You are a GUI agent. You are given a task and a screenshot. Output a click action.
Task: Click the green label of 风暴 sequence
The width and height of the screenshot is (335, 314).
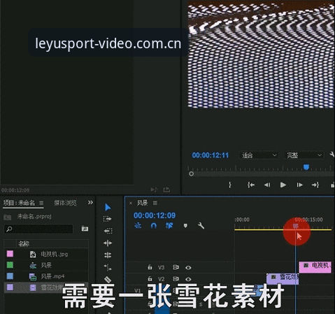click(x=10, y=265)
